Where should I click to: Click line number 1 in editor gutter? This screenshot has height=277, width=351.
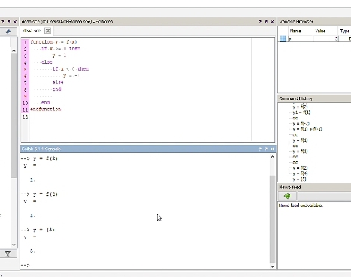click(25, 42)
